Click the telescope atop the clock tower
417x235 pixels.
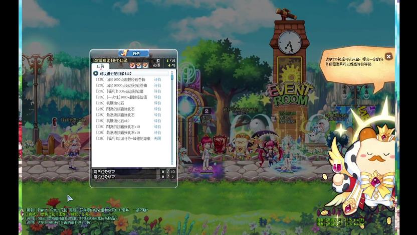point(286,14)
